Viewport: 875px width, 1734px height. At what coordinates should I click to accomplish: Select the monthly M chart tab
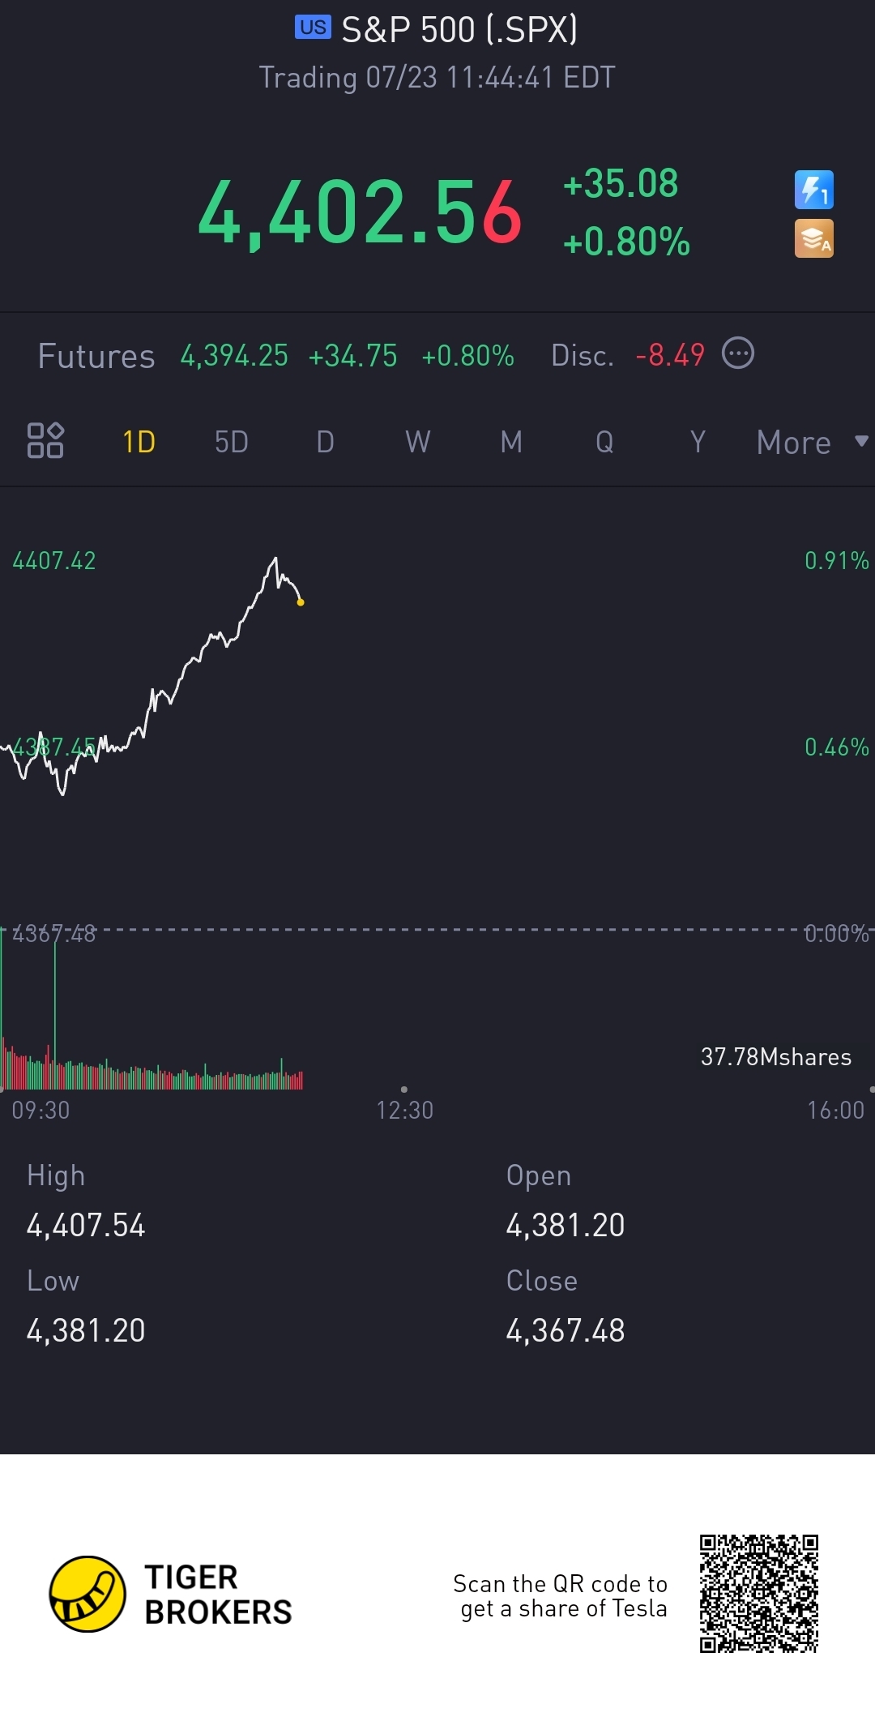[x=511, y=442]
